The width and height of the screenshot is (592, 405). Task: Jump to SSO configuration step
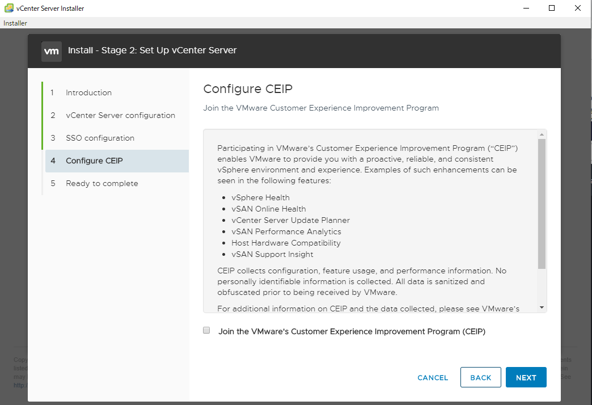click(100, 138)
